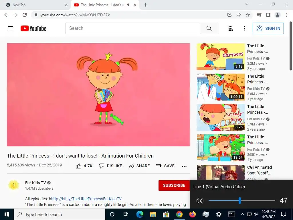Open the For Kids TV channel avatar

tap(14, 185)
